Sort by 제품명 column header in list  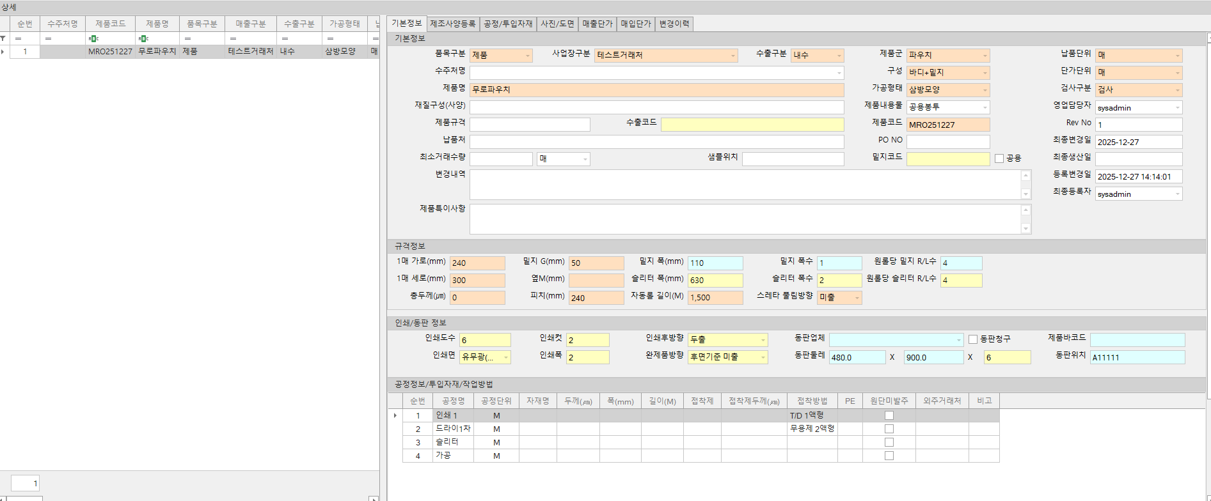[157, 24]
